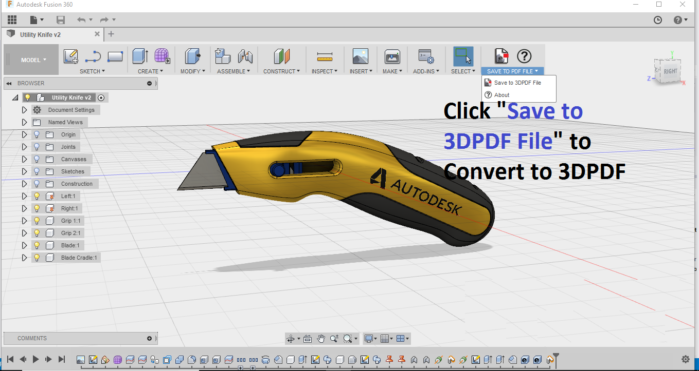The height and width of the screenshot is (371, 699).
Task: Hide the Grip 1:1 component
Action: click(37, 221)
